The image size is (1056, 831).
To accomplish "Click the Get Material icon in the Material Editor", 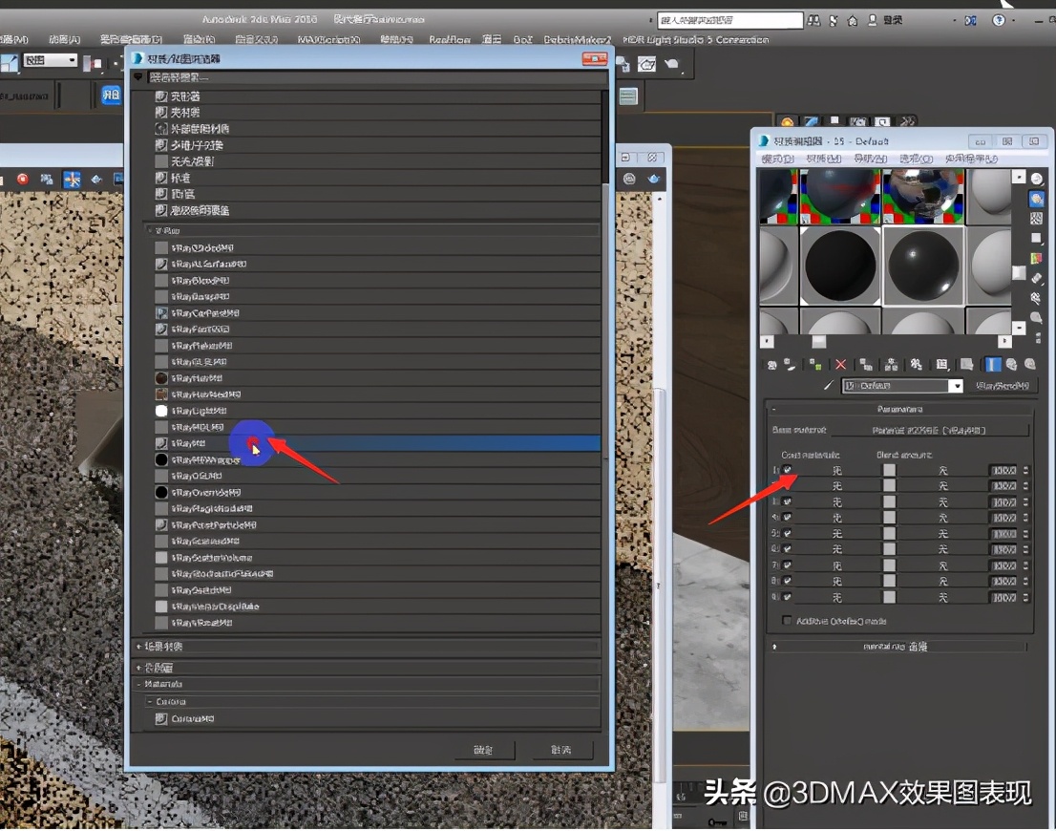I will pos(771,364).
